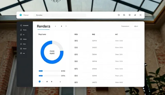Close the top bar with the X
Screen dimensions: 165x95
(x=141, y=15)
